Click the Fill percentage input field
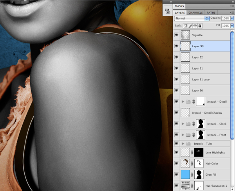 (x=226, y=26)
